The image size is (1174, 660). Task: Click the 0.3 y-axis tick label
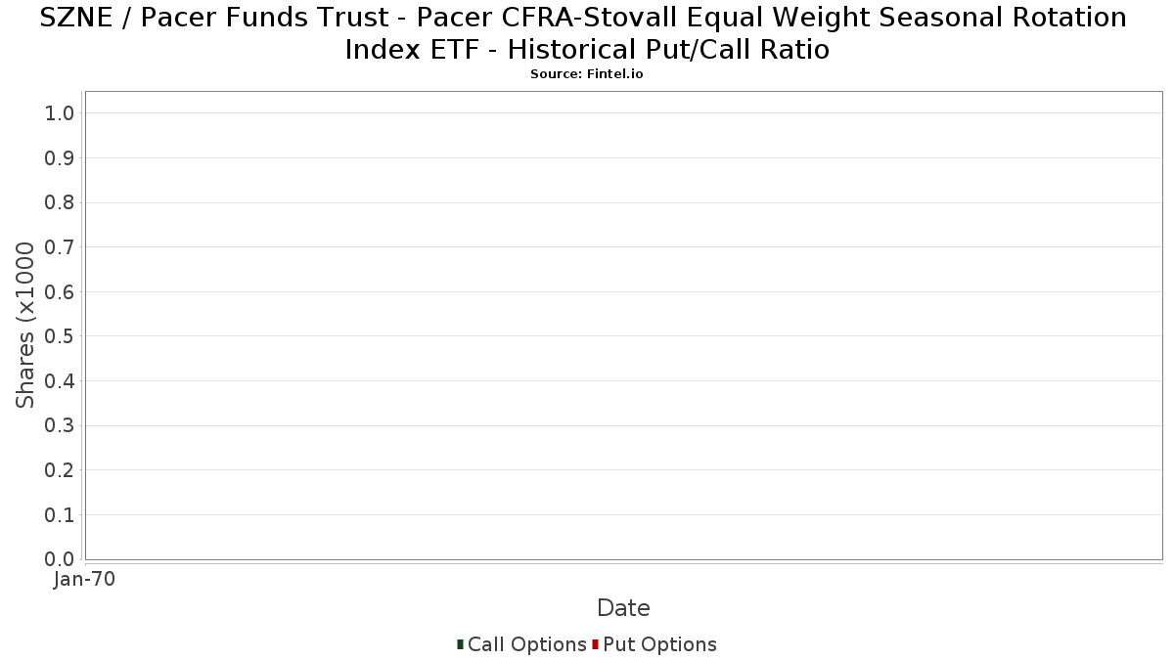[x=60, y=425]
